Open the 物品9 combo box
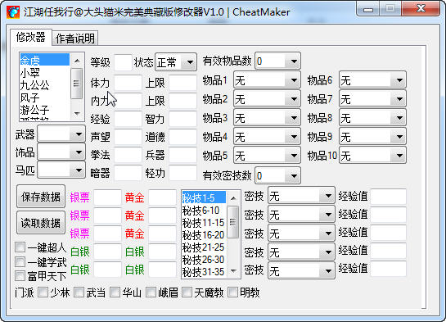446x322 pixels. 372,137
